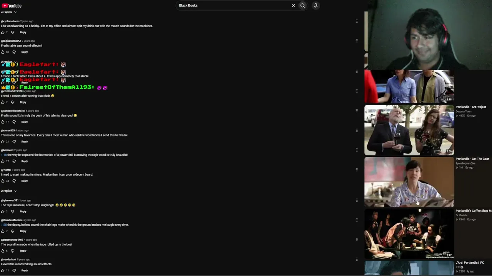492x276 pixels.
Task: Jump to the 1:25 timestamp link
Action: [x=3, y=225]
